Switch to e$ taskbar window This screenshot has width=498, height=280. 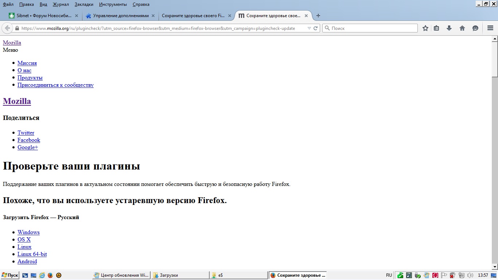pos(239,275)
